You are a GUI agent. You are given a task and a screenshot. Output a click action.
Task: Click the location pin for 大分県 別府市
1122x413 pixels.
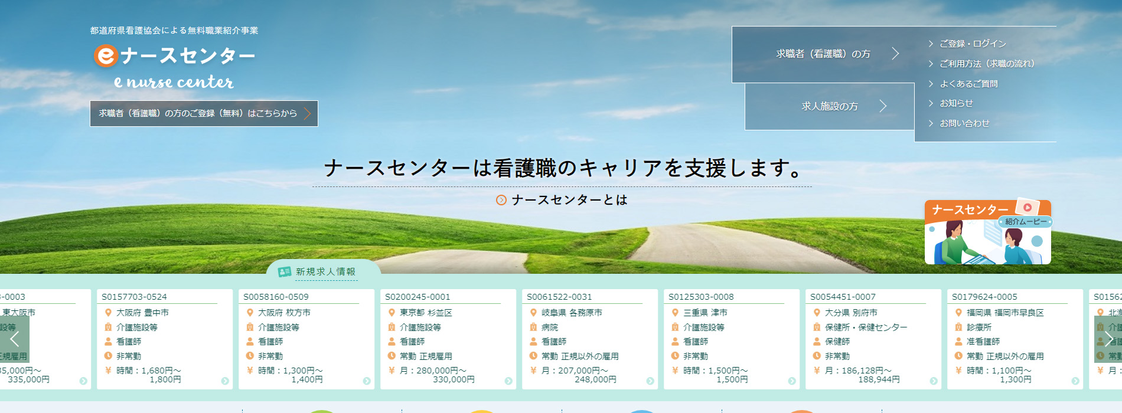[x=817, y=313]
